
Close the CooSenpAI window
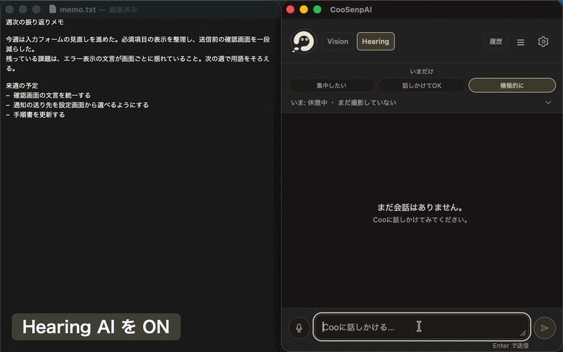(290, 9)
